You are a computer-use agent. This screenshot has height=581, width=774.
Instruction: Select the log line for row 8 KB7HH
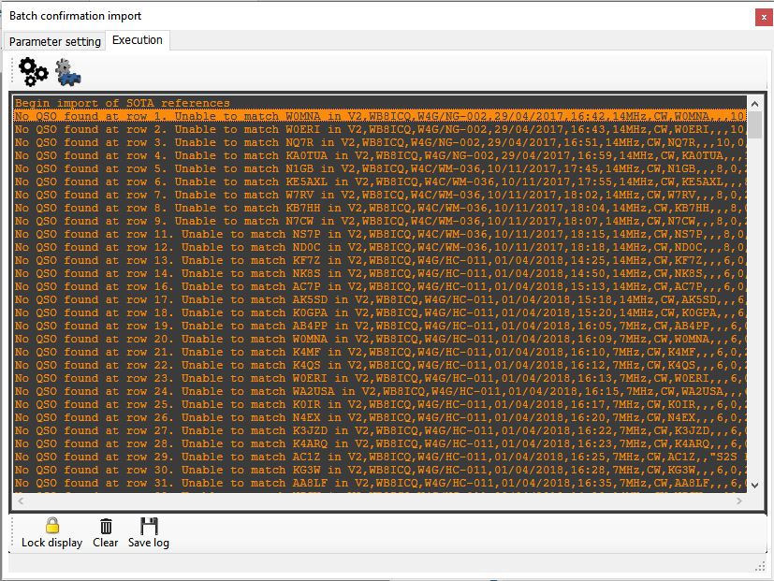pos(380,208)
